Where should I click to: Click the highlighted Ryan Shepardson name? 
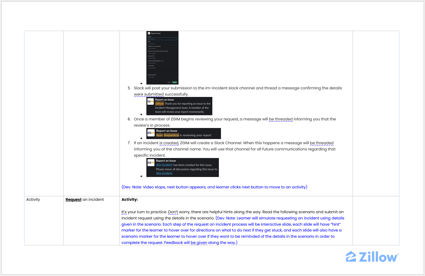point(167,135)
